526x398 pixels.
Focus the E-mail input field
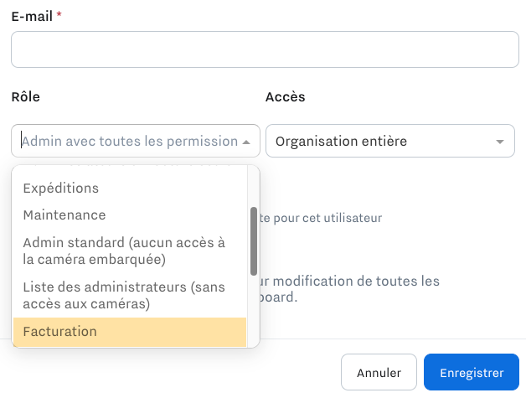[265, 49]
